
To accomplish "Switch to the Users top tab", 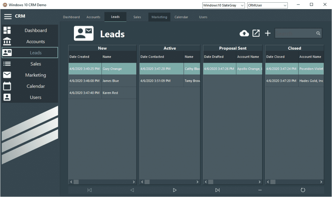I will 203,17.
